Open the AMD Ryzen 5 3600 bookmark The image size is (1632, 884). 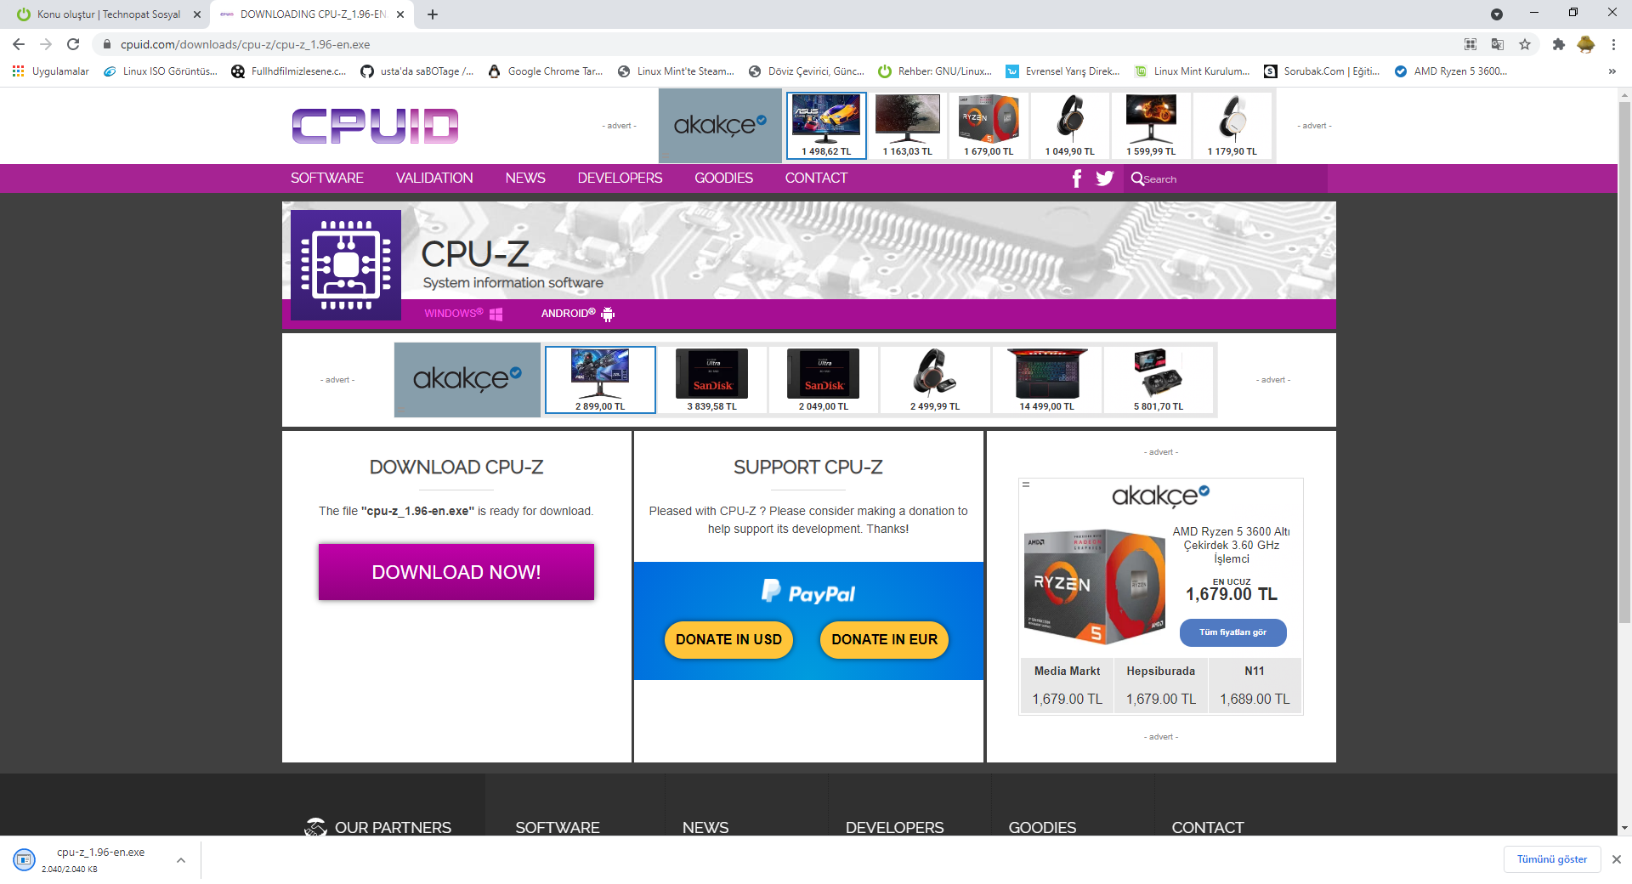coord(1451,71)
